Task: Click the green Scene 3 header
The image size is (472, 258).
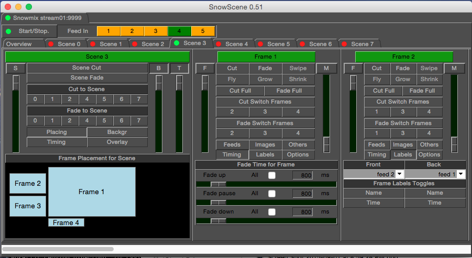Action: pyautogui.click(x=97, y=57)
